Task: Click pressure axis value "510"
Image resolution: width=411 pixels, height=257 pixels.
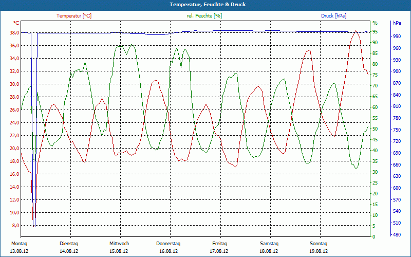Action: [x=397, y=223]
